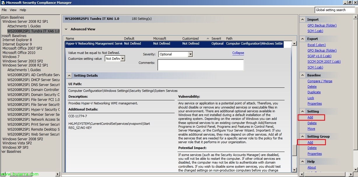The height and width of the screenshot is (177, 358).
Task: Open the About link under Help
Action: pyautogui.click(x=312, y=167)
